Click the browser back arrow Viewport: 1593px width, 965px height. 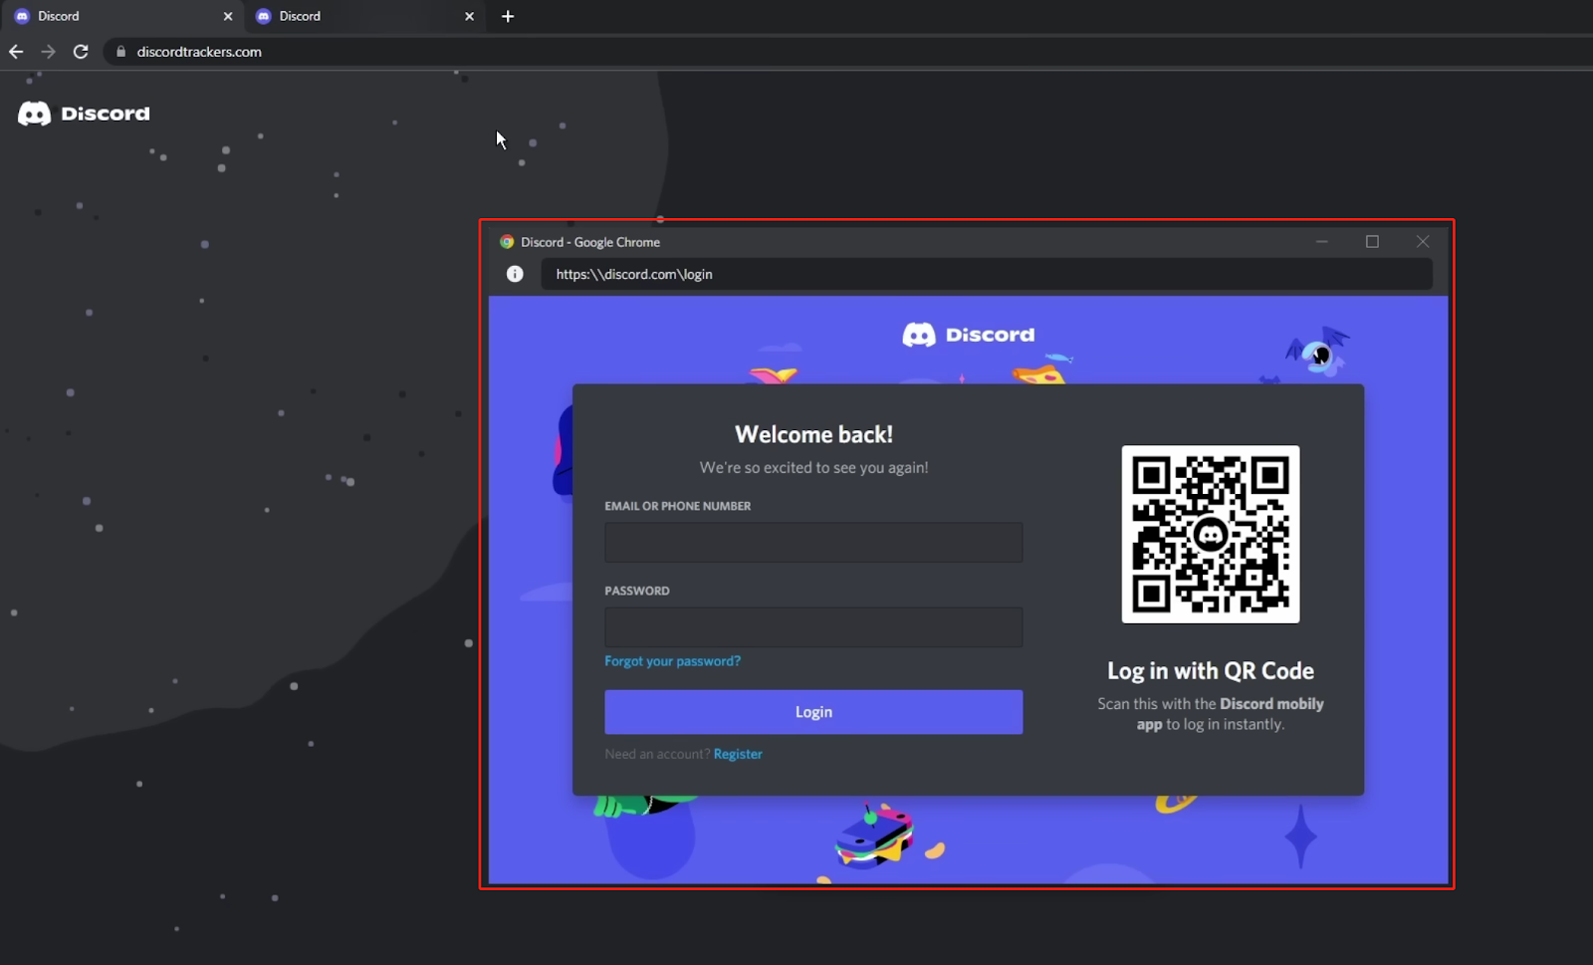point(16,52)
